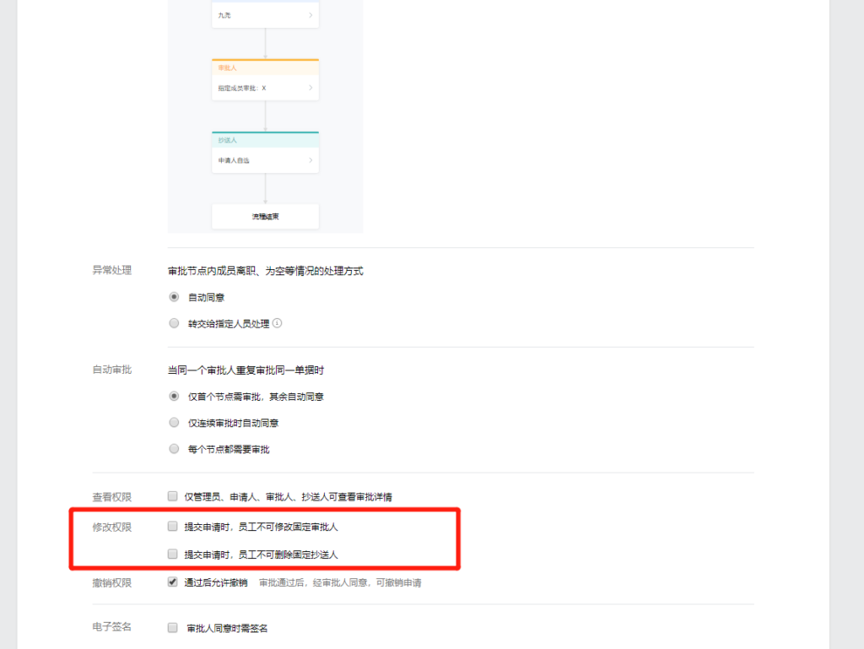Select the 自动同意 radio option
The width and height of the screenshot is (864, 649).
coord(174,297)
